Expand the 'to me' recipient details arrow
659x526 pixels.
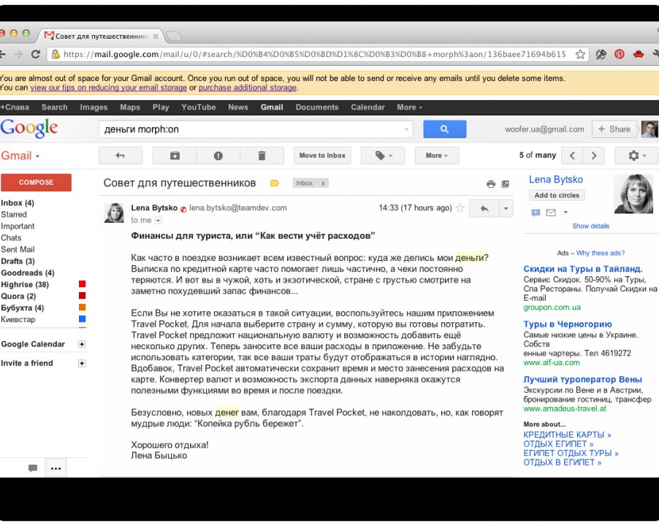pyautogui.click(x=158, y=220)
